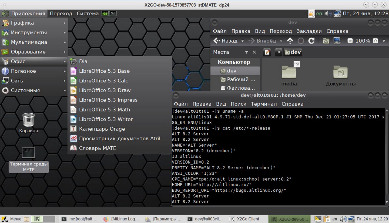
Task: Launch terminal from top panel launcher
Action: (113, 13)
